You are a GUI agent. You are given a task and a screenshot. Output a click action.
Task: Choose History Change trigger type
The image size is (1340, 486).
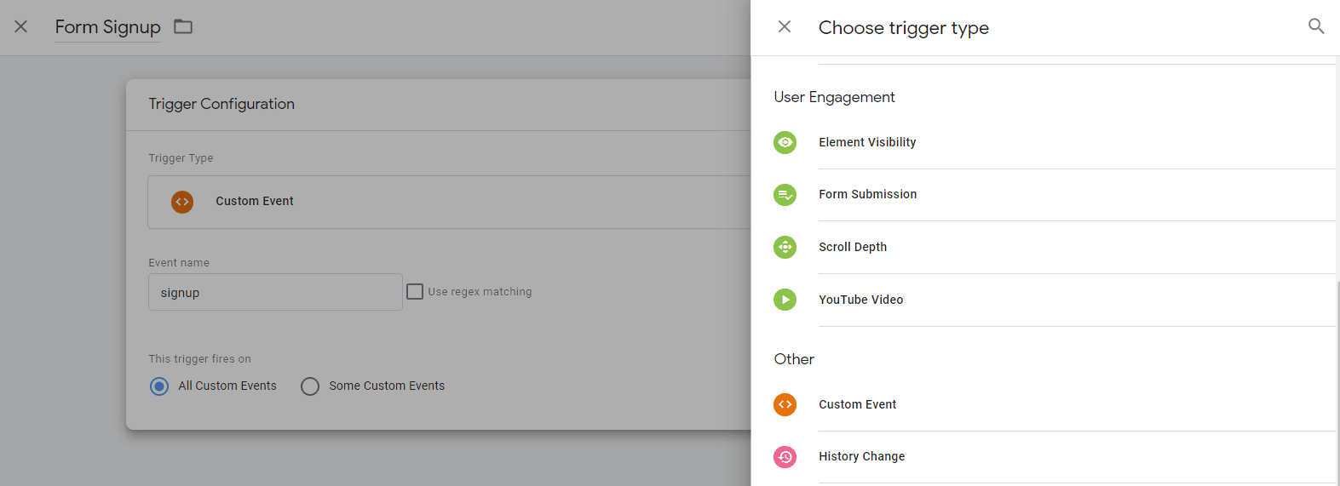pos(861,456)
